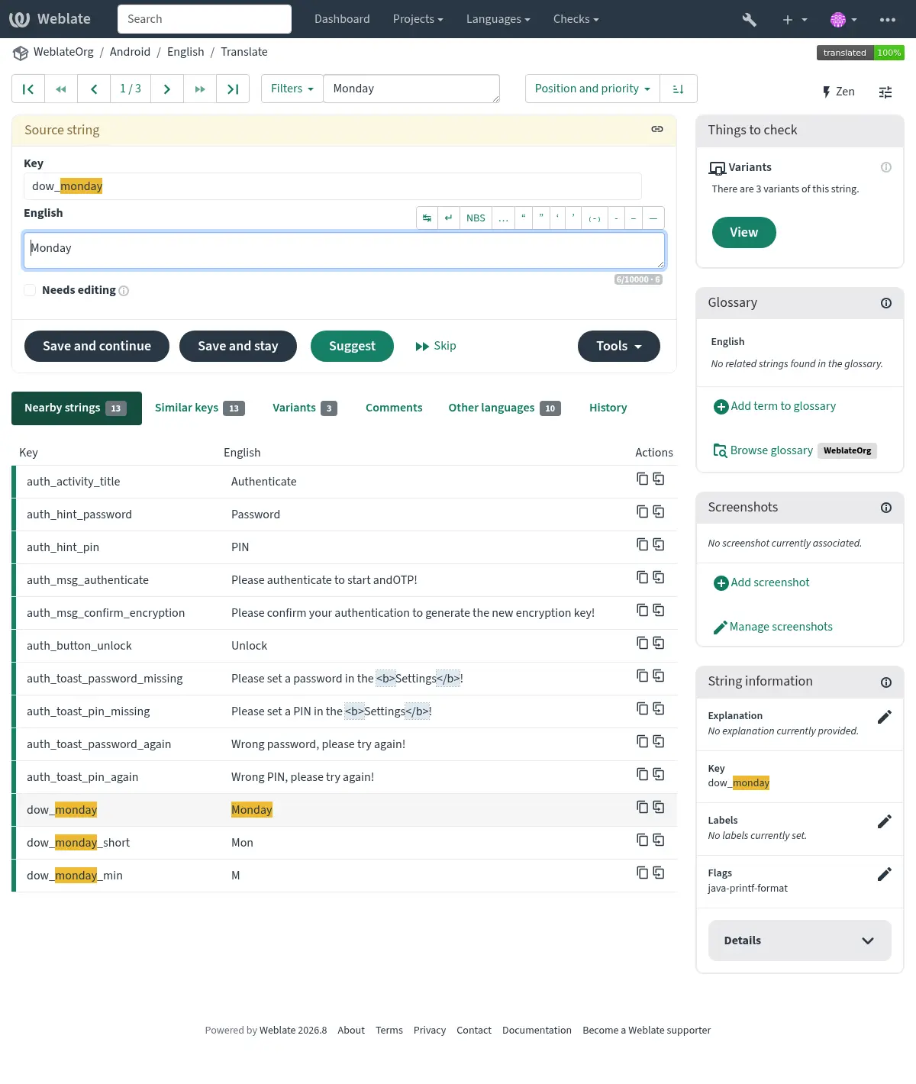Tick the Needs editing checkbox

point(30,290)
